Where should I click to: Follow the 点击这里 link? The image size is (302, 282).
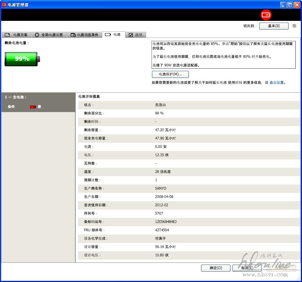click(x=276, y=83)
